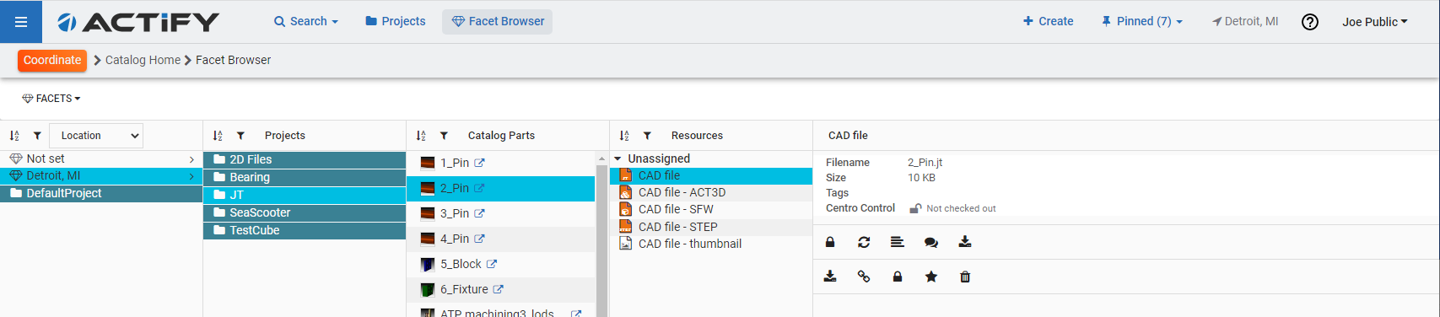Open the hamburger menu button

21,21
